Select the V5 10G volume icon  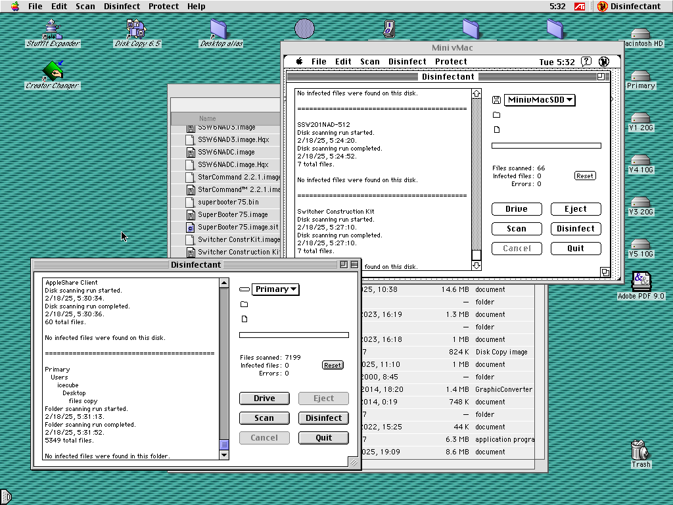pos(640,244)
